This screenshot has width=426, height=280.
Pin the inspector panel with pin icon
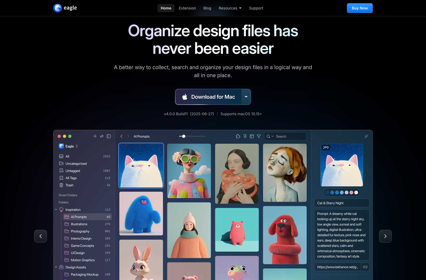pos(366,136)
